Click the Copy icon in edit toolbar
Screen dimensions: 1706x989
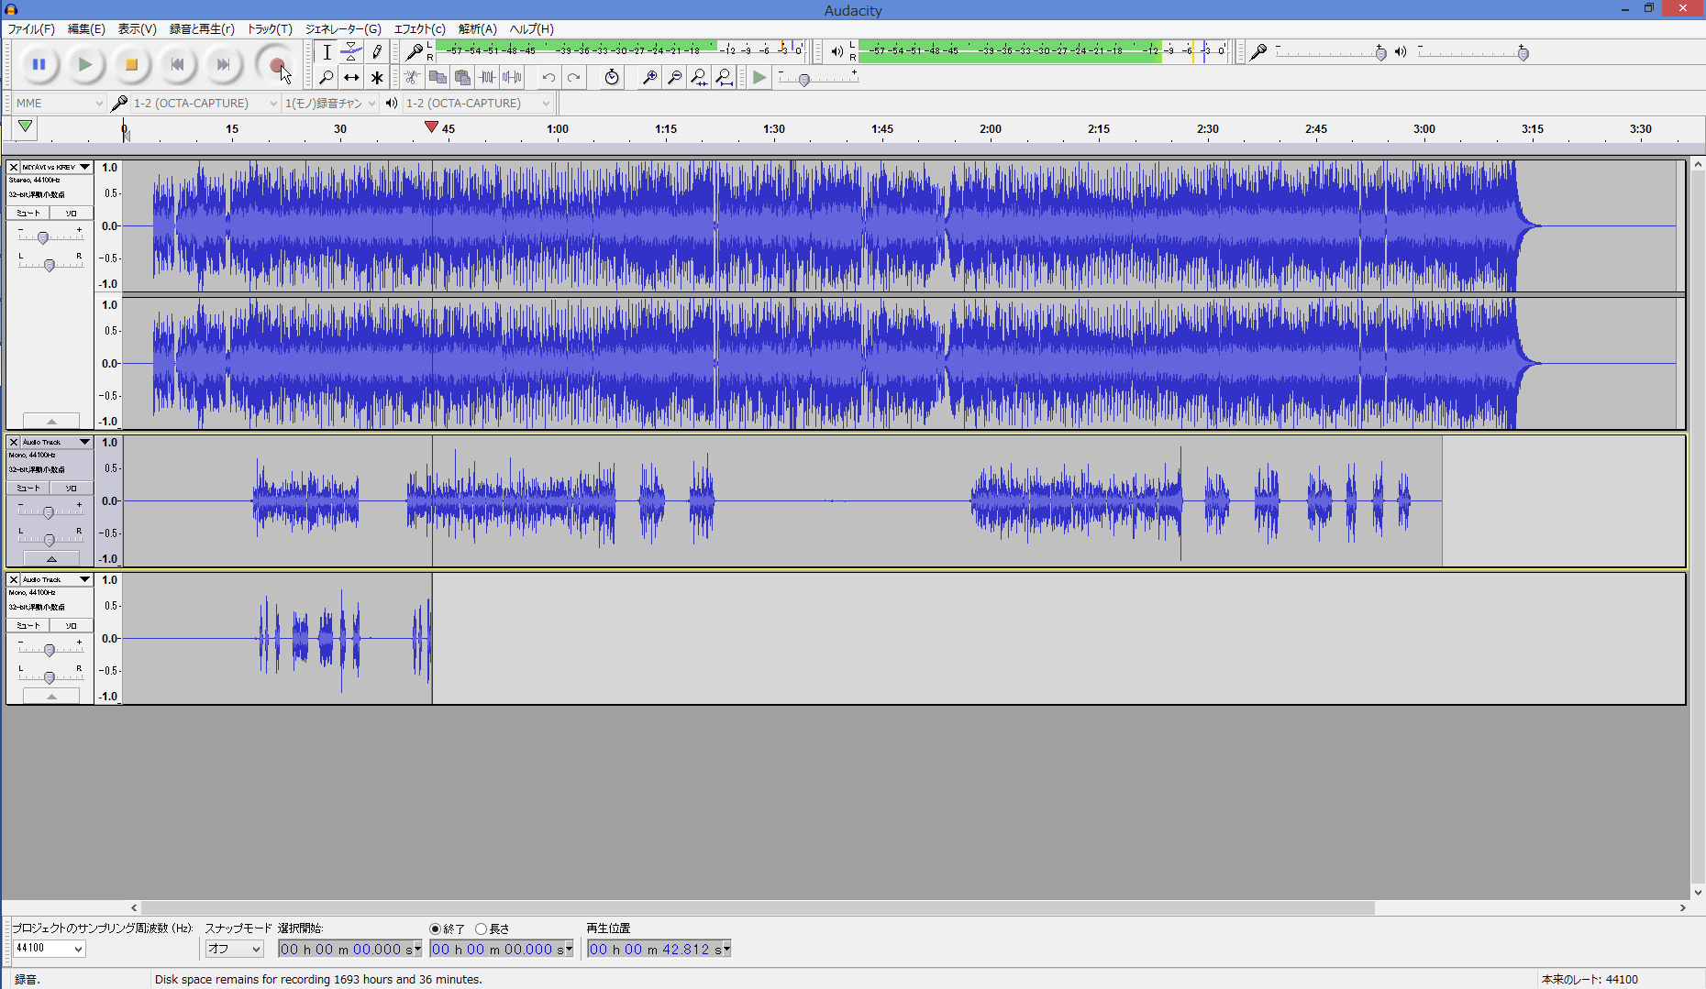point(438,77)
